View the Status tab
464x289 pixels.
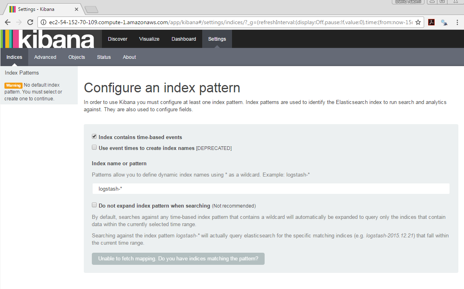click(x=104, y=57)
